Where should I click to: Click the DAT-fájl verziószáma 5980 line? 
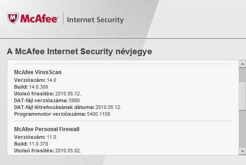(x=47, y=100)
